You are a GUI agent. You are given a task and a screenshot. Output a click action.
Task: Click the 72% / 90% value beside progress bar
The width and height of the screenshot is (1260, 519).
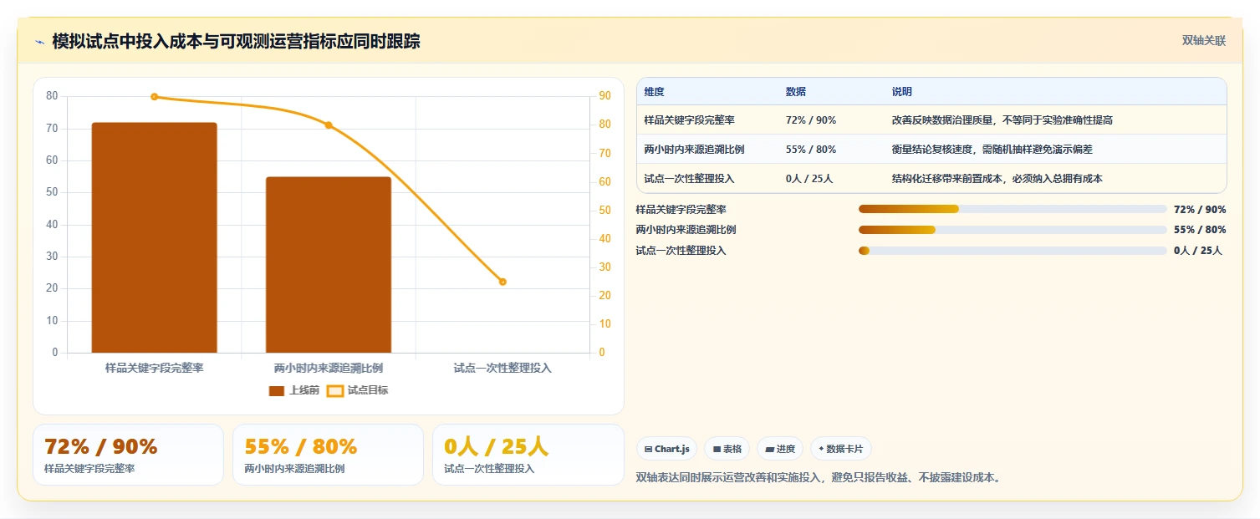[1200, 210]
